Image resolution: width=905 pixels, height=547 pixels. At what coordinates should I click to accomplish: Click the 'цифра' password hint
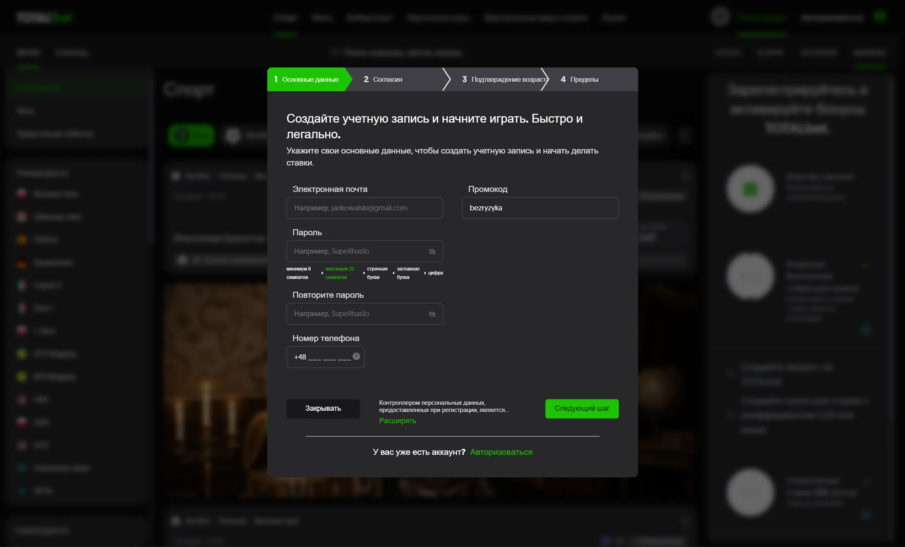[435, 273]
